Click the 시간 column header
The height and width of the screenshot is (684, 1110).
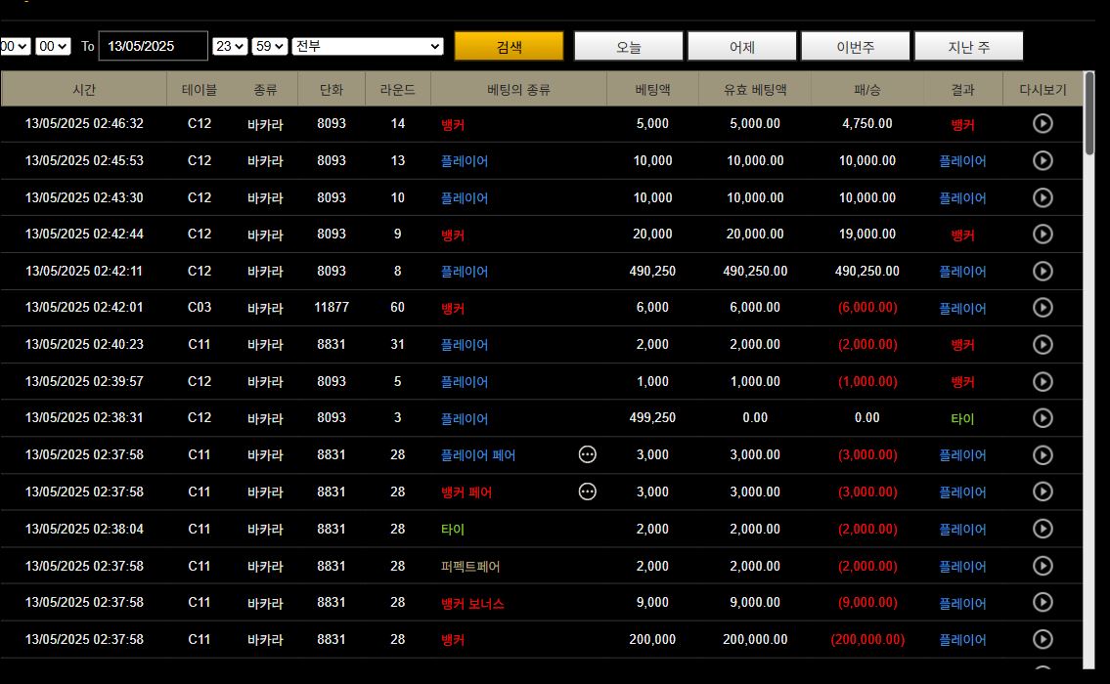pyautogui.click(x=83, y=90)
